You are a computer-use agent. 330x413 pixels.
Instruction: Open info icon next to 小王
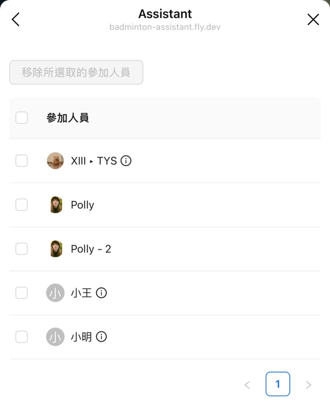click(102, 293)
